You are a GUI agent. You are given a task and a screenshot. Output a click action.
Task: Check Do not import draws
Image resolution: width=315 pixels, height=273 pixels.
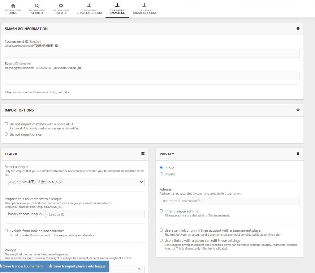click(6, 134)
